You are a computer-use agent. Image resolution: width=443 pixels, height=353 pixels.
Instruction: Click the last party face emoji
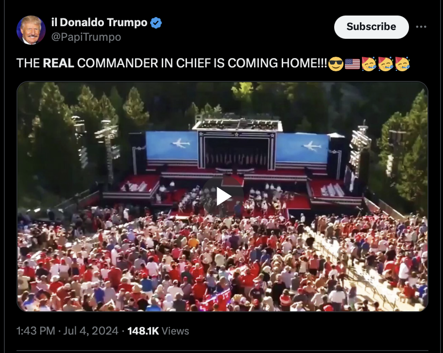click(x=402, y=64)
